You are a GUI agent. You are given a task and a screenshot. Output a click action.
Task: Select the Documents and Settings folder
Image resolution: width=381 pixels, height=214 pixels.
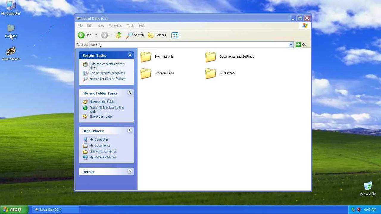pyautogui.click(x=229, y=56)
